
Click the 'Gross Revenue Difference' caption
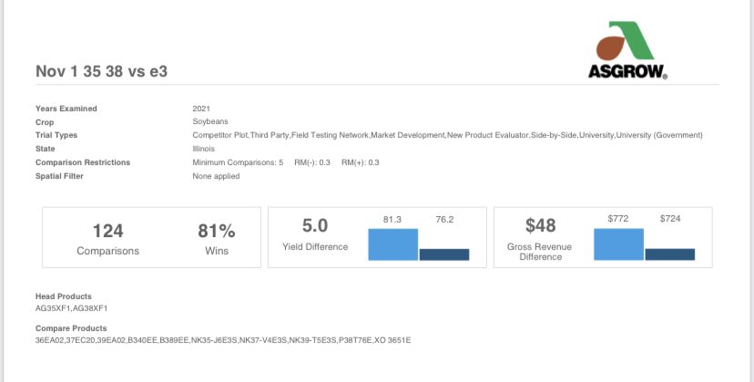[x=539, y=252]
